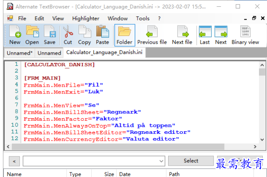Click the editor's vertical scrollbar down arrow

coord(262,140)
